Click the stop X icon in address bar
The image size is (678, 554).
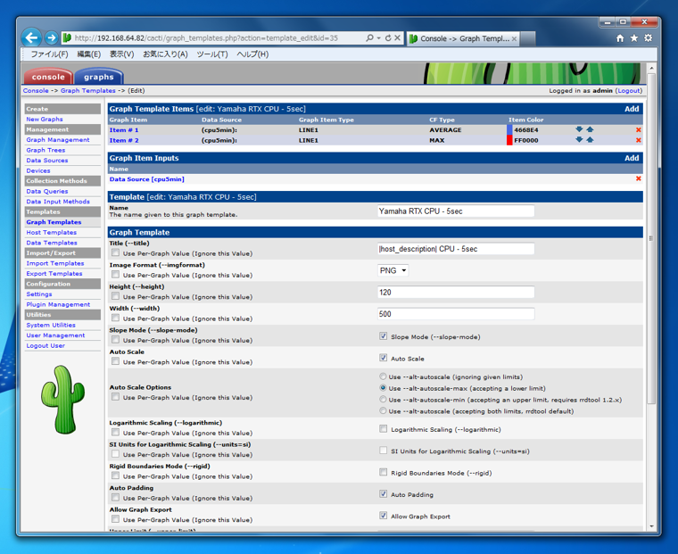[397, 38]
